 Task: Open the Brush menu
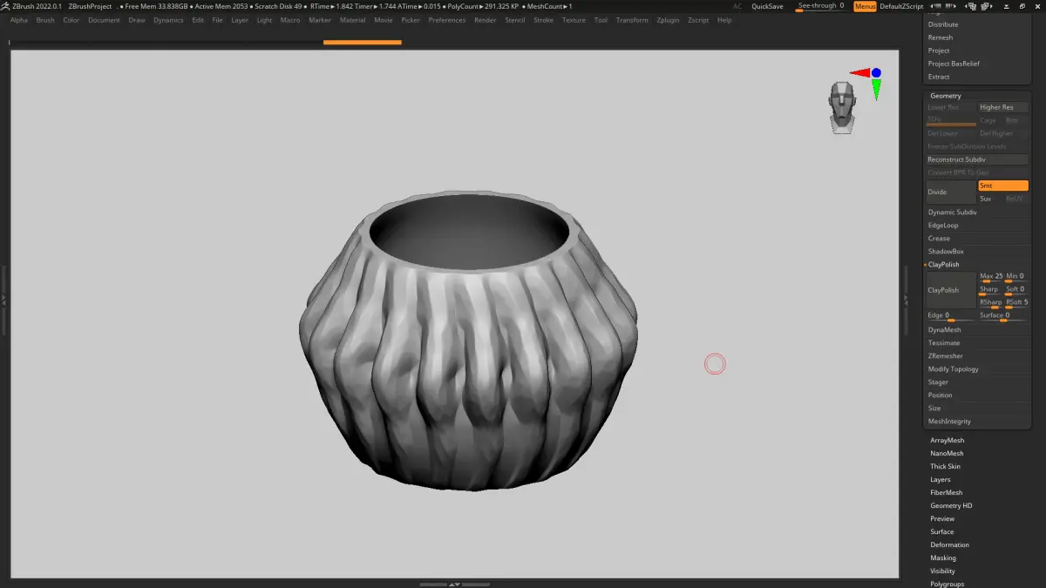coord(45,20)
